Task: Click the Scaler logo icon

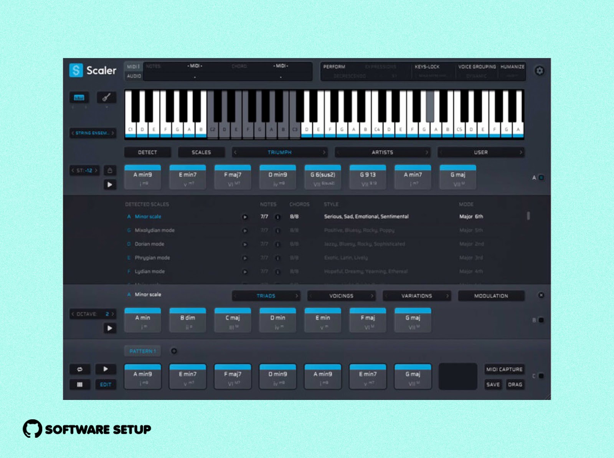Action: (76, 70)
